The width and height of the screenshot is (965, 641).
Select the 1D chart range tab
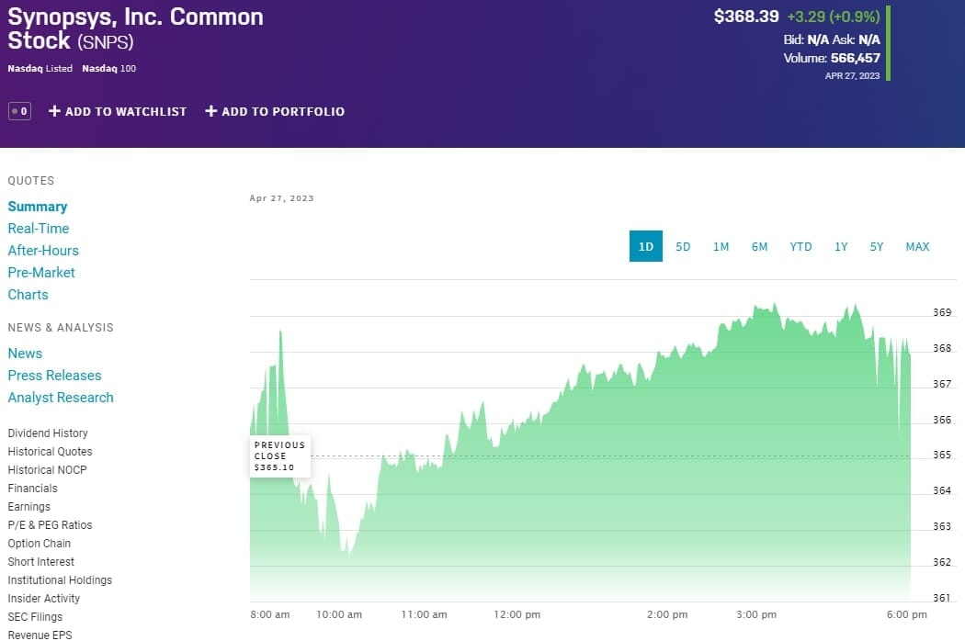(x=645, y=246)
